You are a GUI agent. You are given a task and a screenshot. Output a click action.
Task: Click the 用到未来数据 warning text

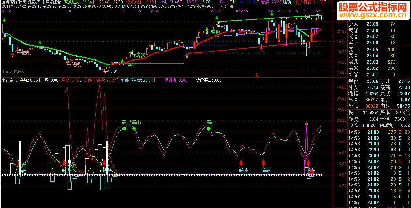pos(13,72)
